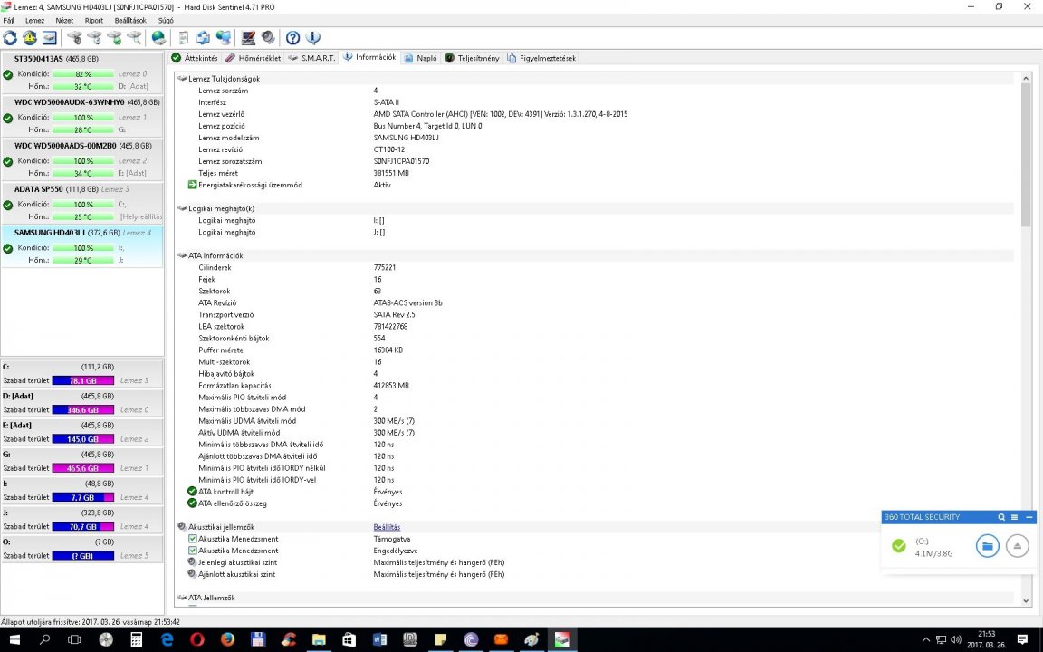Image resolution: width=1043 pixels, height=652 pixels.
Task: Switch to the Napló tab
Action: pos(420,58)
